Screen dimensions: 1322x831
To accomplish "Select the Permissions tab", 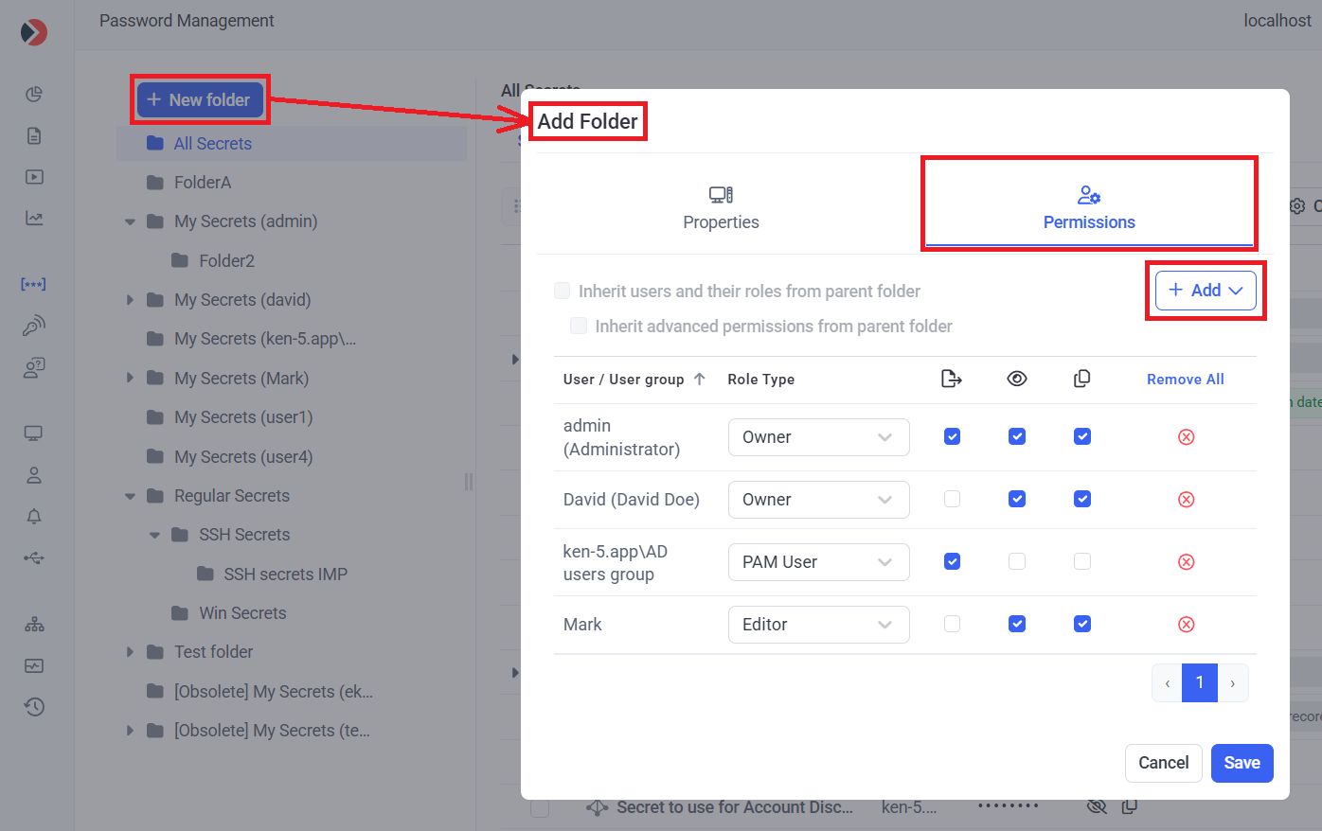I will click(1089, 207).
